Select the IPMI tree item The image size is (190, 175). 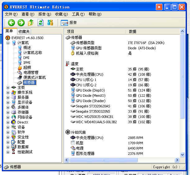pos(27,63)
